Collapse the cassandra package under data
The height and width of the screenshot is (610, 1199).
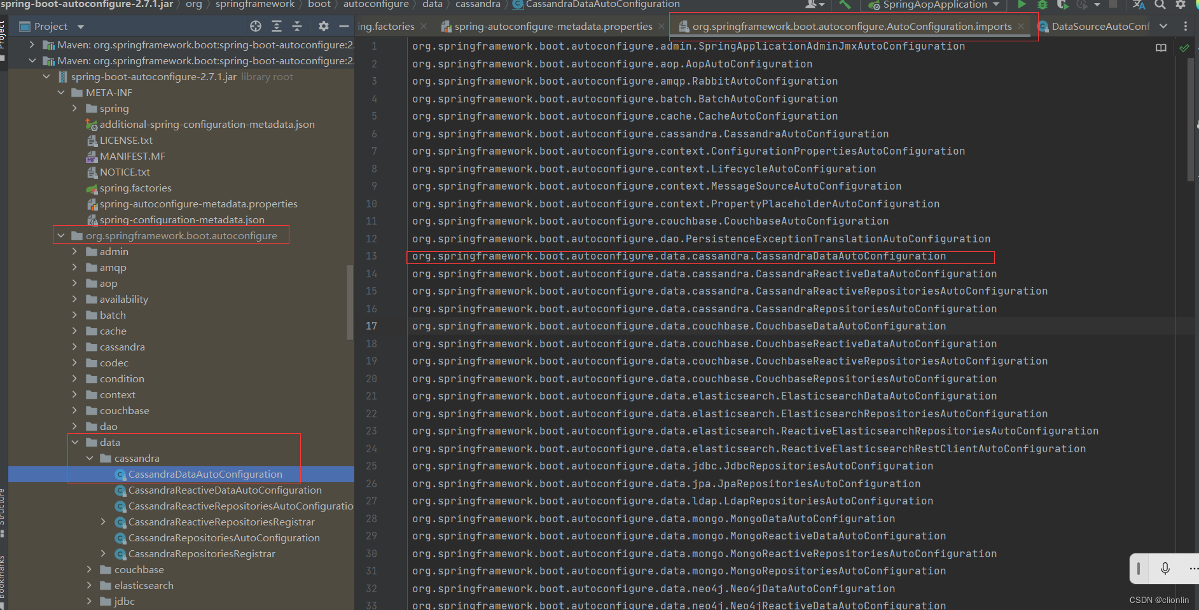(90, 459)
